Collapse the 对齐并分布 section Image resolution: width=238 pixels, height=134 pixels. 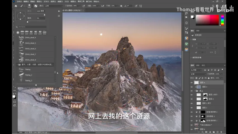[191, 58]
